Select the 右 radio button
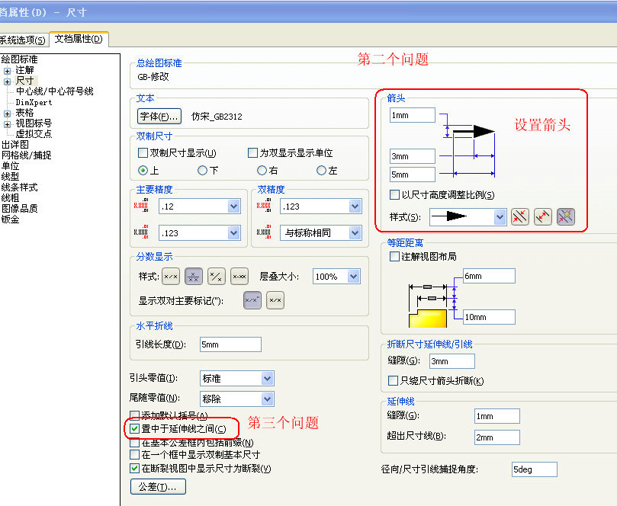 point(262,170)
